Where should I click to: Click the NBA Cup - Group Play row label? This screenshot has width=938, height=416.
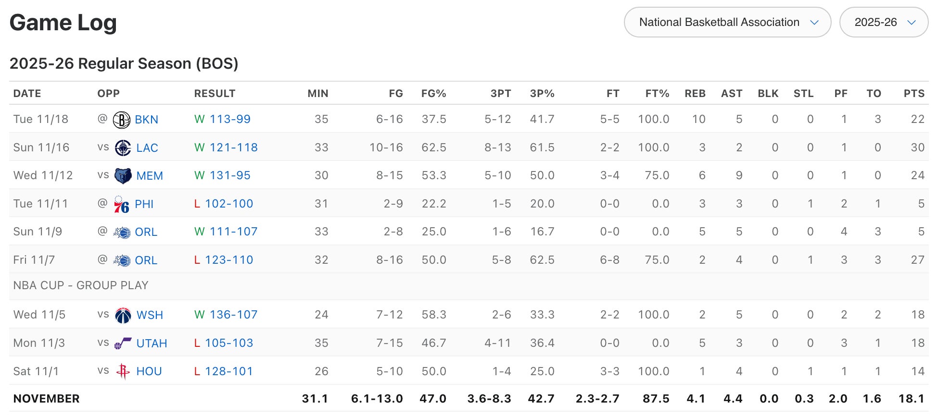(x=81, y=285)
